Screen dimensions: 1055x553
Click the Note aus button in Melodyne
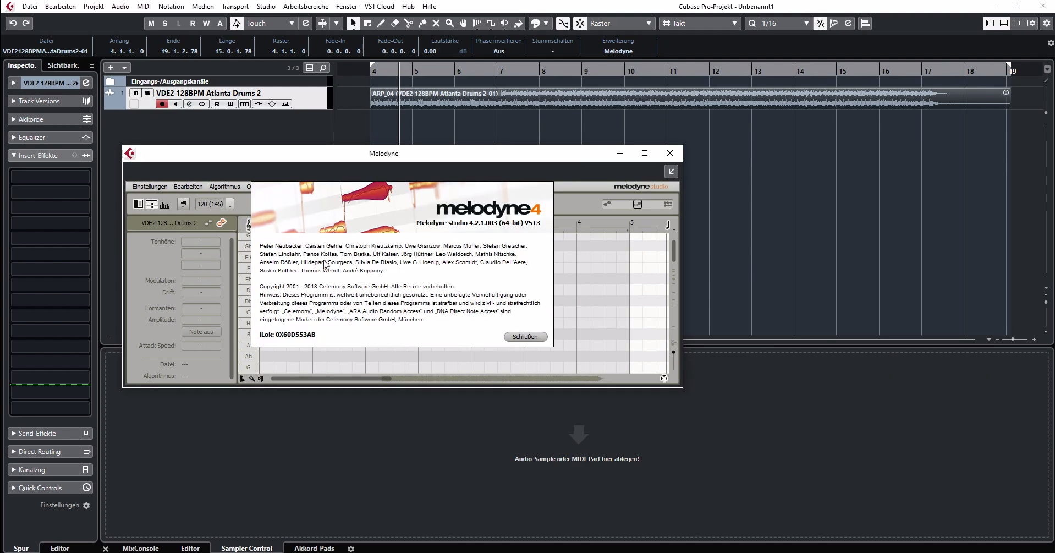pos(201,332)
